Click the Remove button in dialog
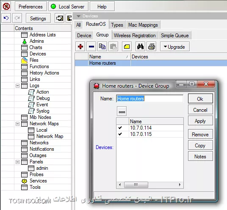Viewport: 227px width, 210px height. 200,135
